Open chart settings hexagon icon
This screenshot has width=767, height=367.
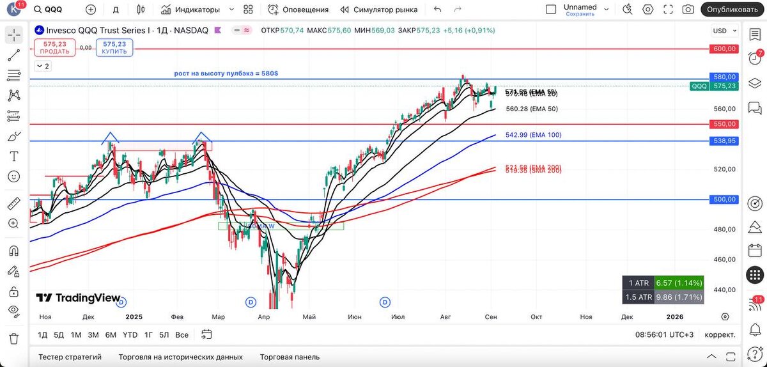coord(648,10)
